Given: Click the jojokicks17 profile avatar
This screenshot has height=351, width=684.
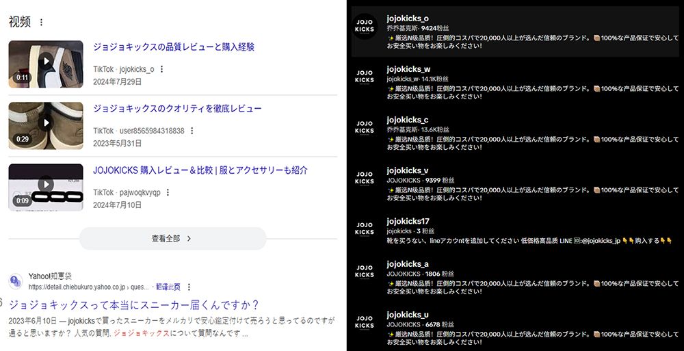Looking at the screenshot, I should pos(365,229).
